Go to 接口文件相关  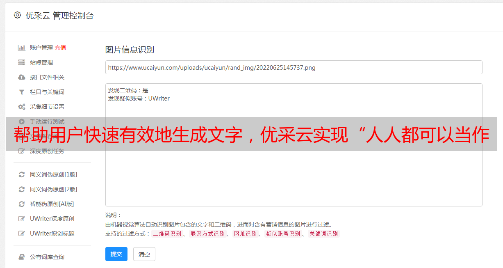pyautogui.click(x=47, y=77)
